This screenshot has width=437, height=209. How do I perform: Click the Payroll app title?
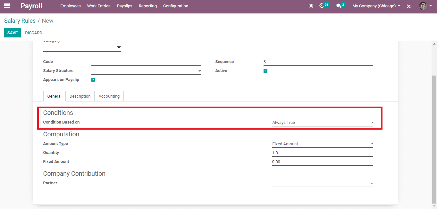[31, 6]
